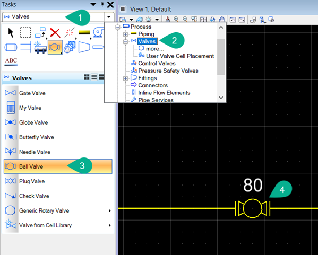Image resolution: width=318 pixels, height=255 pixels.
Task: Select the highlighted ball valve toolbar icon
Action: point(55,47)
